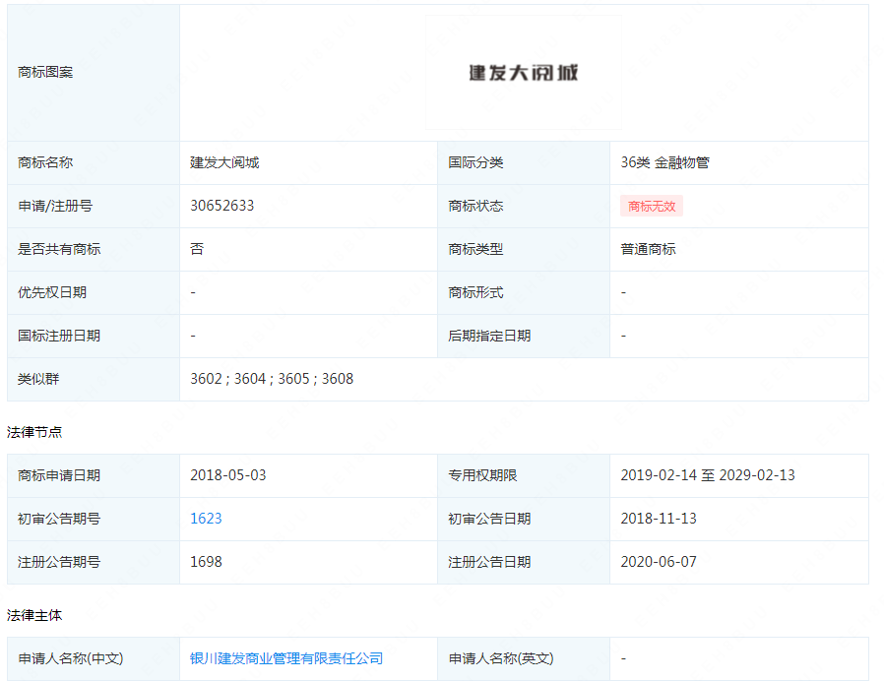Click the 国标注册日期 label
Screen dimensions: 884x681
click(x=59, y=336)
